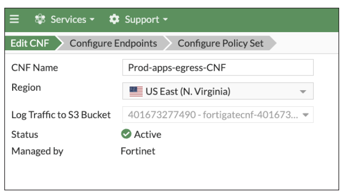Click the Support gear icon

(x=114, y=19)
